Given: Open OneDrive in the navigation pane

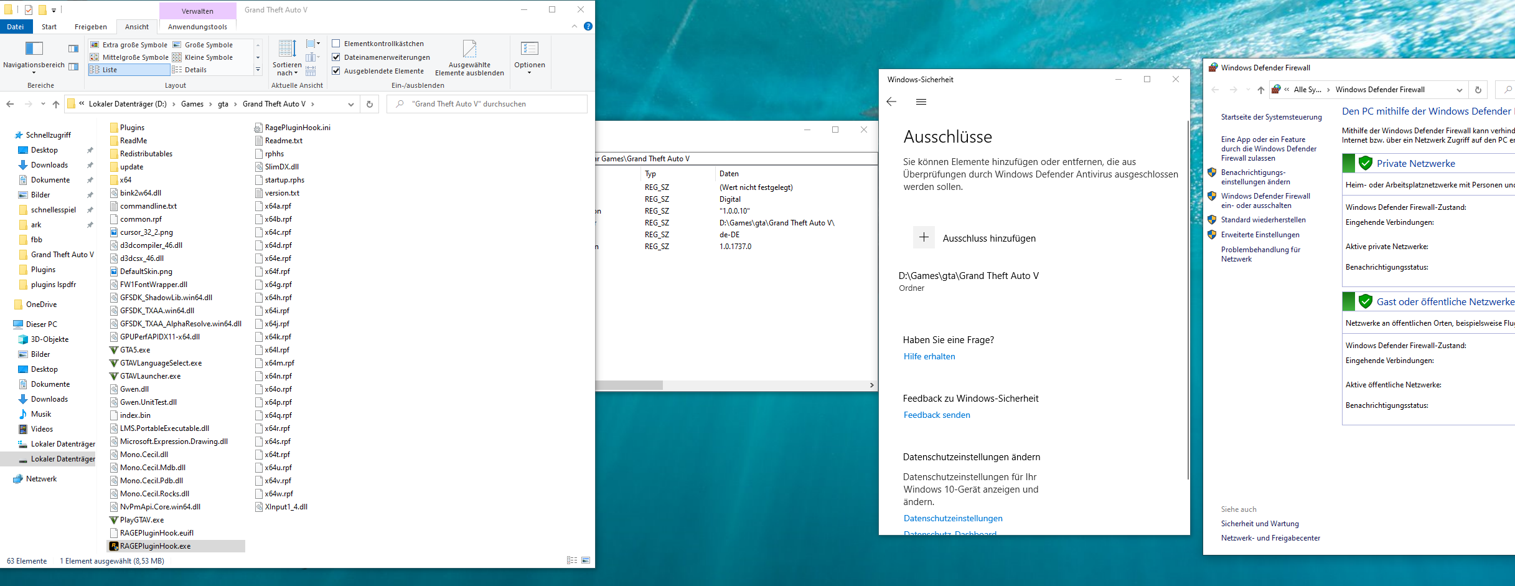Looking at the screenshot, I should click(41, 305).
